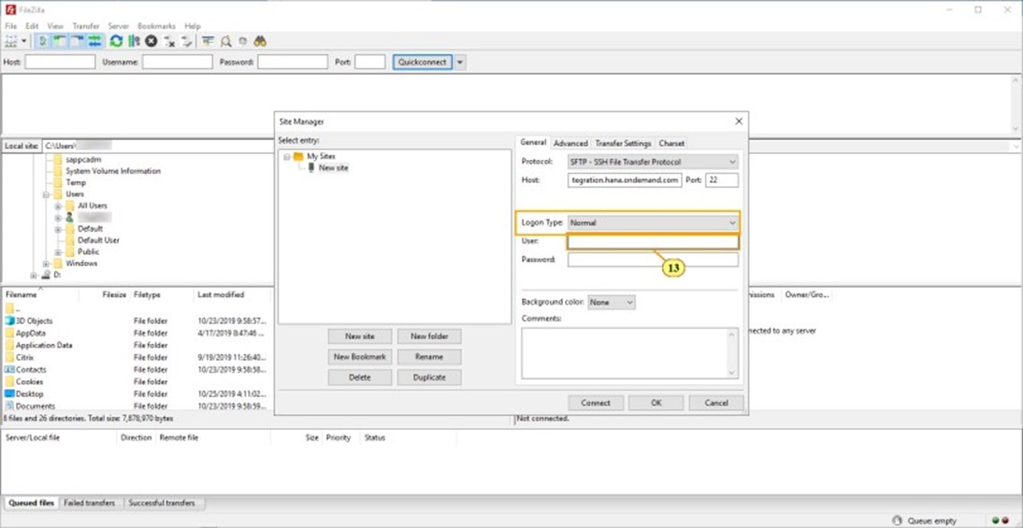Toggle the message log display
1023x528 pixels.
tap(42, 41)
